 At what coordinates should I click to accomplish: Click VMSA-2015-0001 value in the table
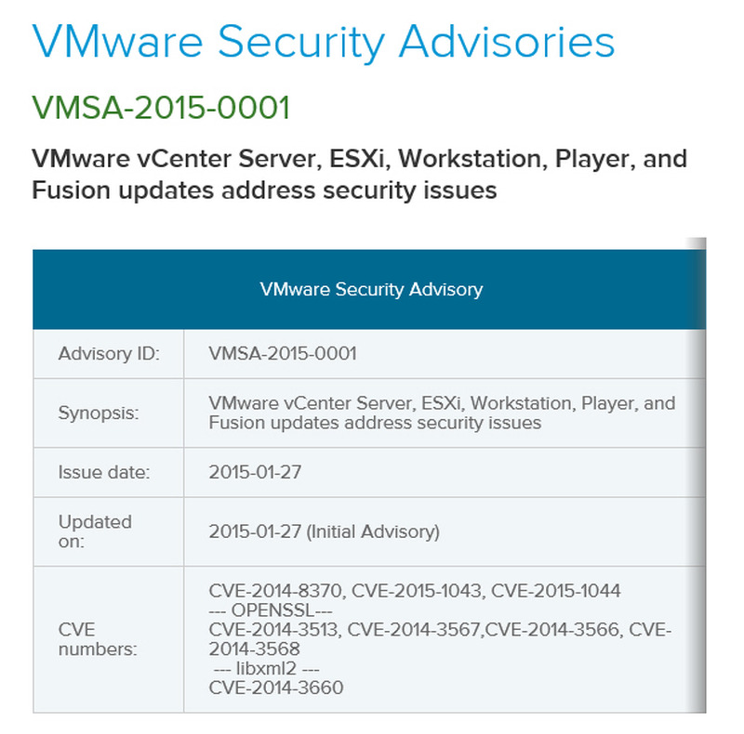[x=283, y=354]
